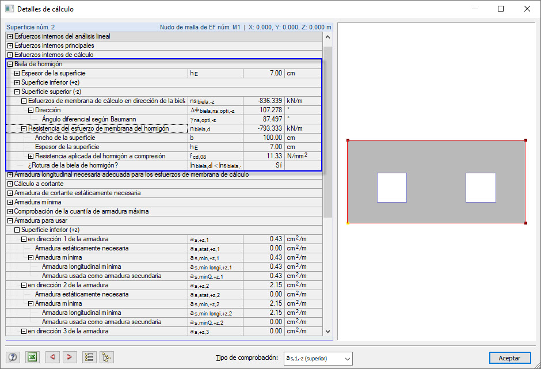Click the 107.278 direction value
The width and height of the screenshot is (541, 369).
[264, 110]
